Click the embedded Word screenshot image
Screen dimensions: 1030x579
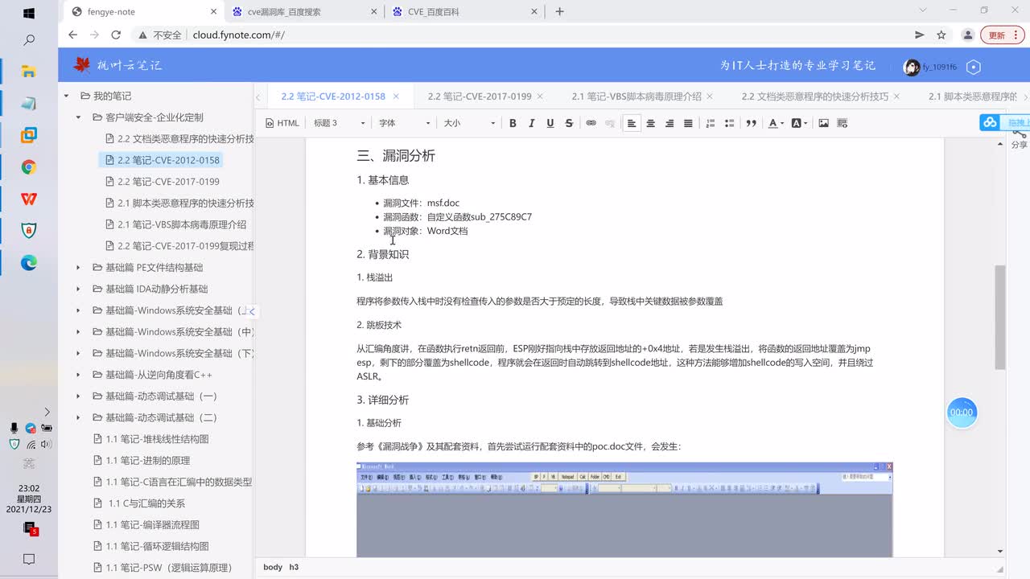click(x=624, y=510)
